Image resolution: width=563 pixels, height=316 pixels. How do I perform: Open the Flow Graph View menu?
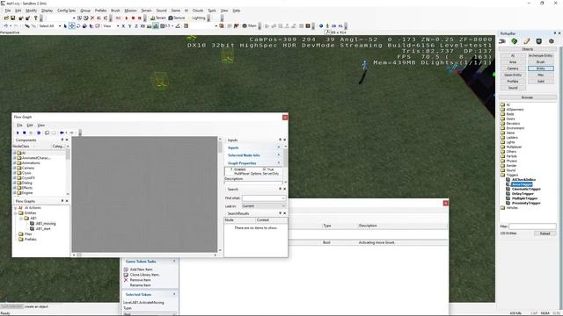41,125
